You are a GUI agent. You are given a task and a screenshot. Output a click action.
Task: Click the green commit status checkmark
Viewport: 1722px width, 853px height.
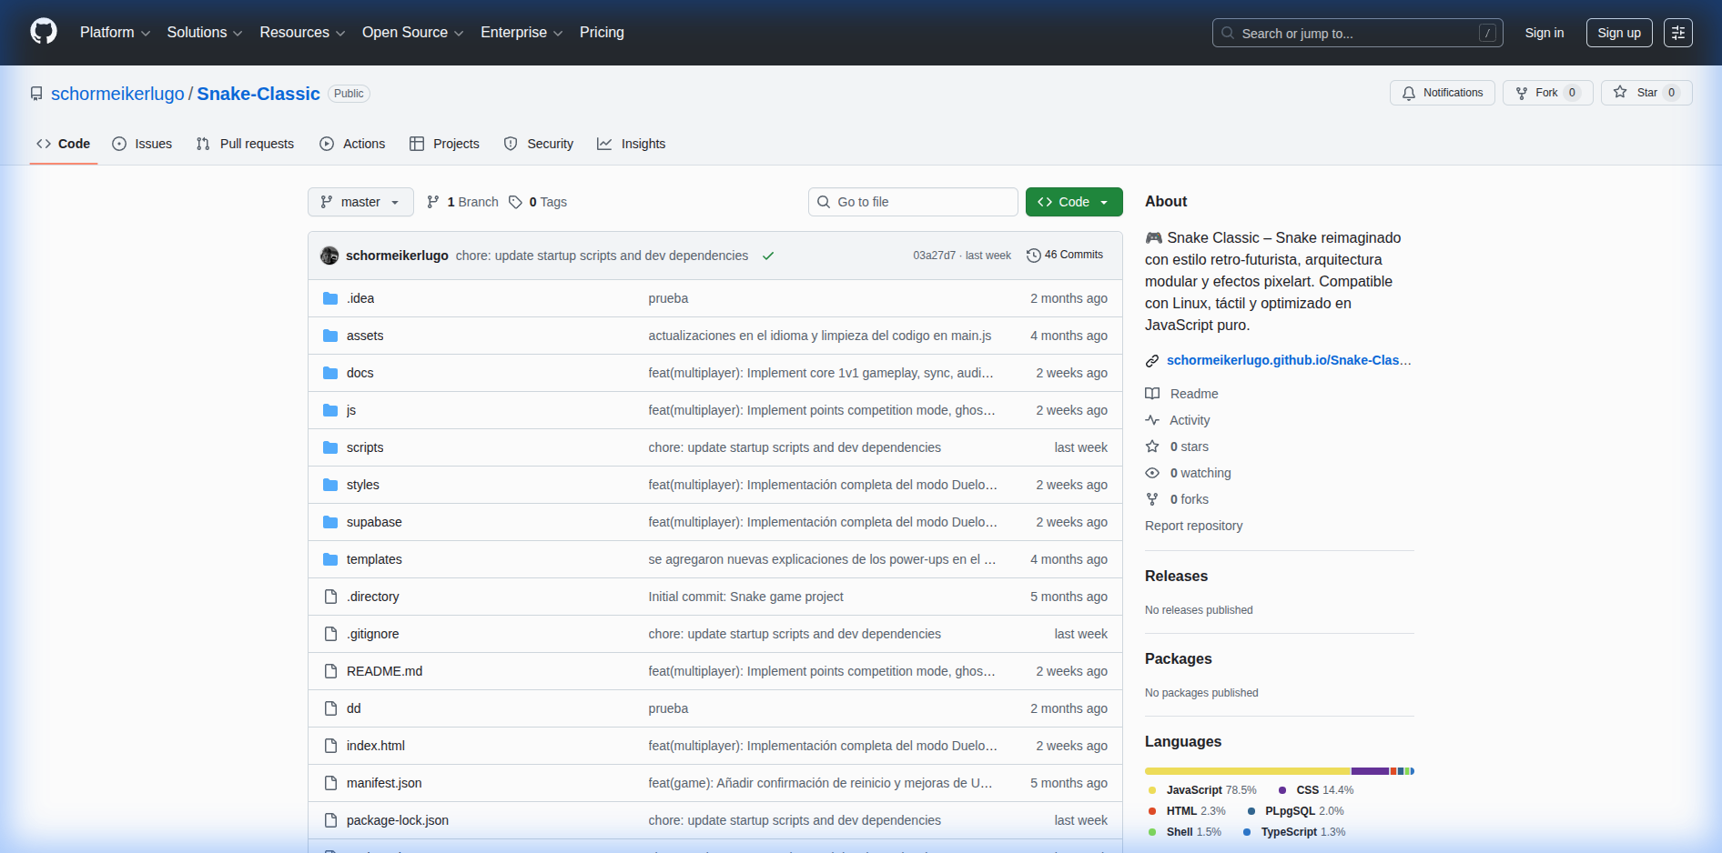coord(768,256)
